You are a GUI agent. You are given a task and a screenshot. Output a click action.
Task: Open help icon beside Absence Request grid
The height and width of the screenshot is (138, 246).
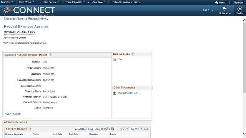pos(30,129)
